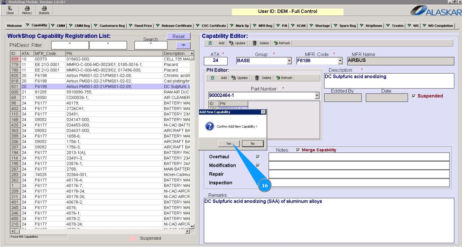Image resolution: width=462 pixels, height=247 pixels.
Task: Click the row with ID 779
Action: (100, 65)
